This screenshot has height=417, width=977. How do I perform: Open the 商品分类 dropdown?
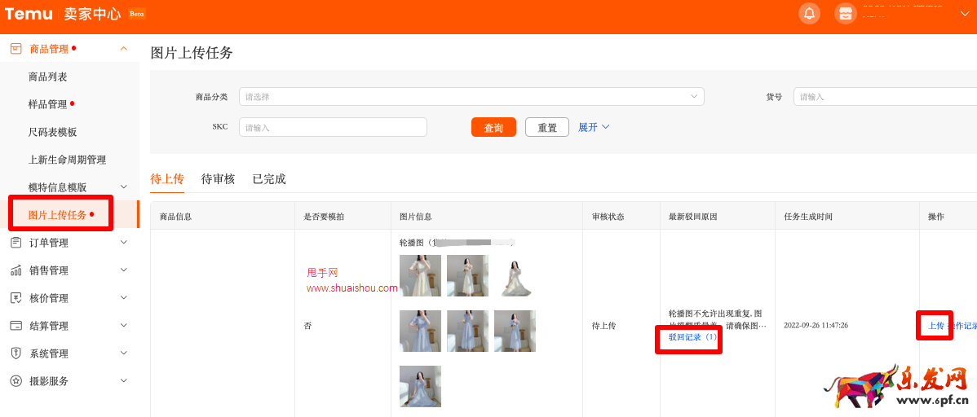[x=471, y=97]
